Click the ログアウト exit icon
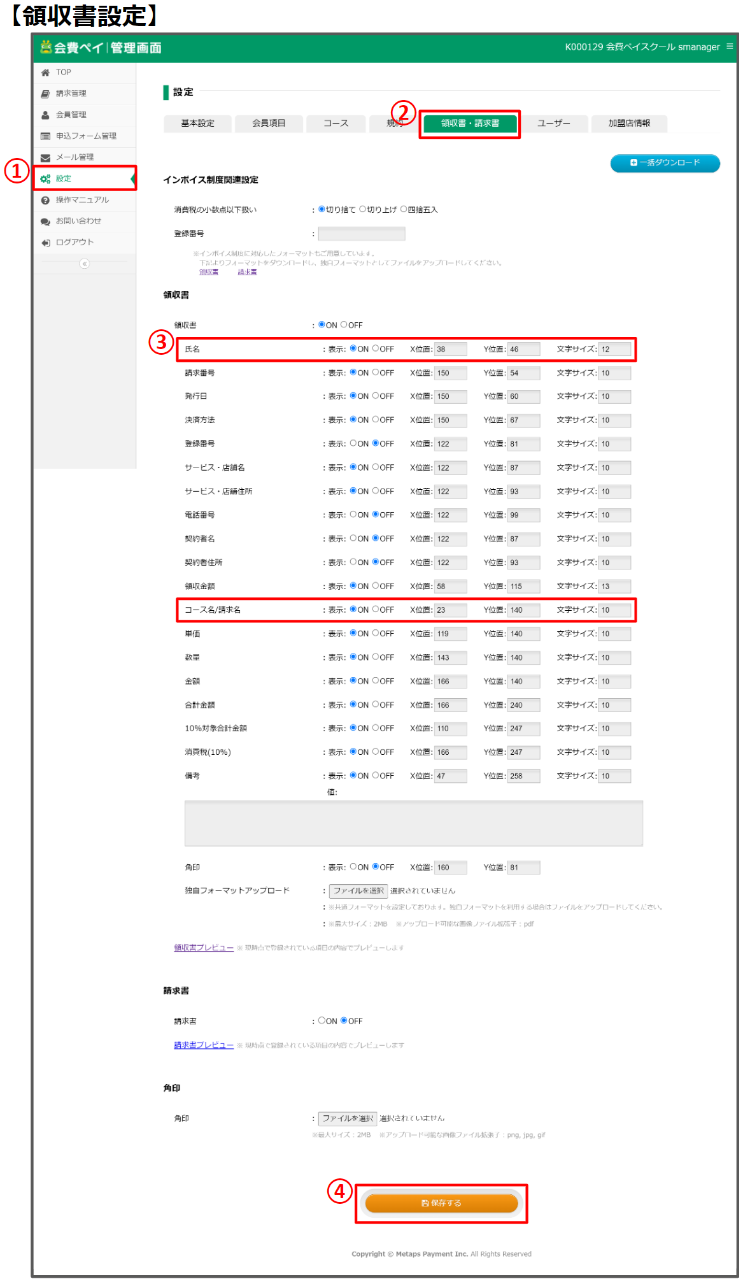Image resolution: width=743 pixels, height=1279 pixels. tap(45, 243)
